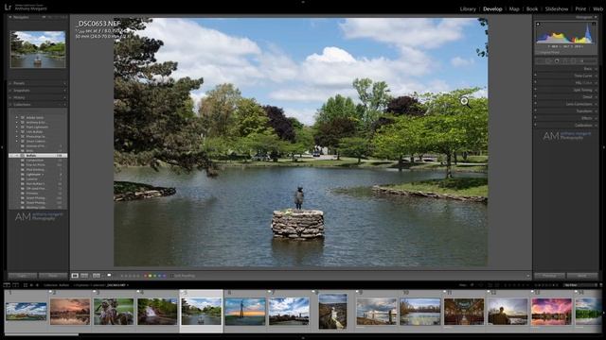Toggle the Transform panel switch

(x=536, y=111)
